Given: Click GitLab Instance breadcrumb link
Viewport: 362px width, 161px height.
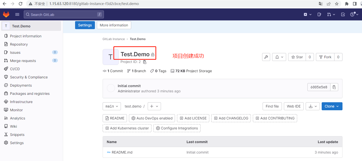Looking at the screenshot, I should 114,39.
